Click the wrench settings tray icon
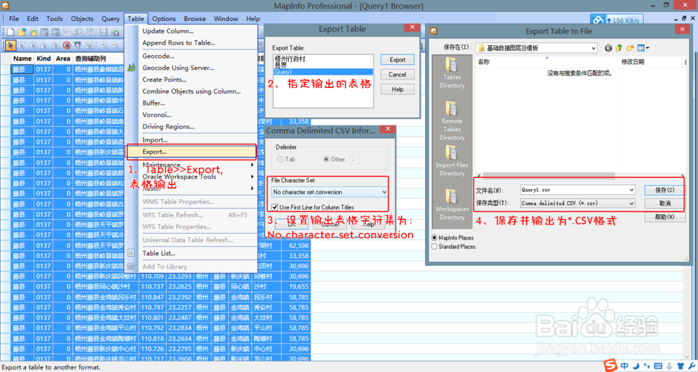The width and height of the screenshot is (698, 372). coord(691,366)
